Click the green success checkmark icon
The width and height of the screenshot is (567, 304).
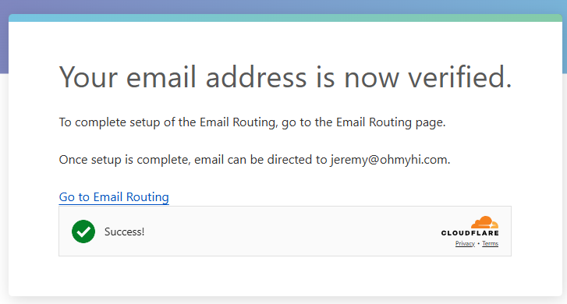pos(83,232)
